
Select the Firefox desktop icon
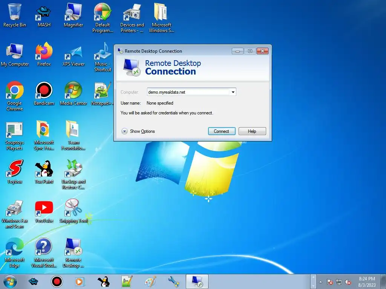[44, 55]
